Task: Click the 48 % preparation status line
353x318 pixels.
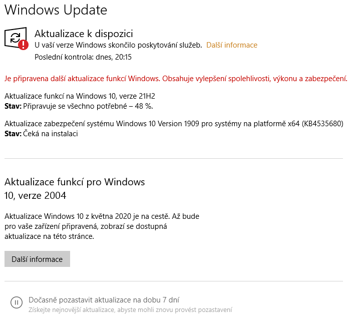Action: (86, 106)
